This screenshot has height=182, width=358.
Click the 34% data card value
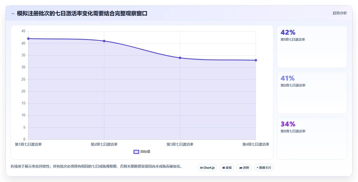288,124
